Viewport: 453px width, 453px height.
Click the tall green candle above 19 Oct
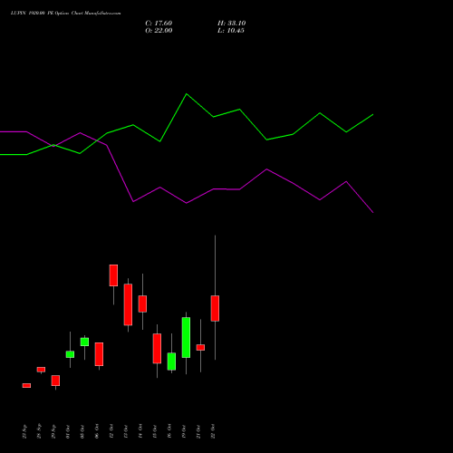186,337
